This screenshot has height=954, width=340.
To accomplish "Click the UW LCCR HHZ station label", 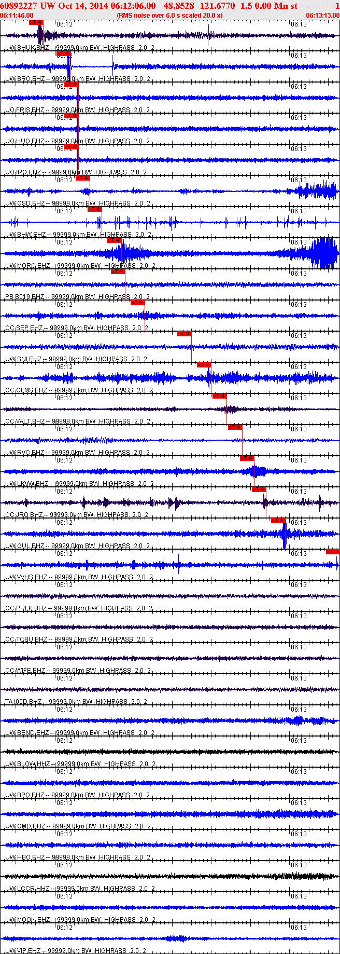I will (x=26, y=889).
